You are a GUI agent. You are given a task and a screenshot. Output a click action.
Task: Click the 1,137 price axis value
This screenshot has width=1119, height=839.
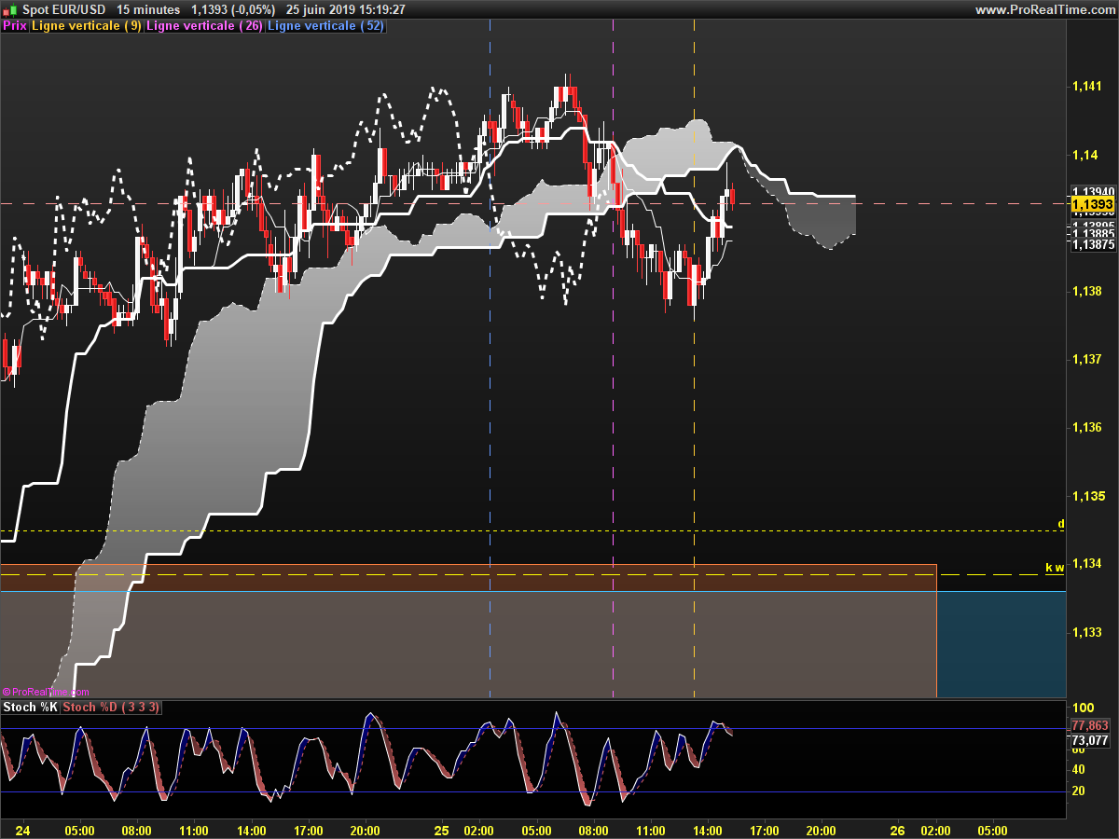1086,359
